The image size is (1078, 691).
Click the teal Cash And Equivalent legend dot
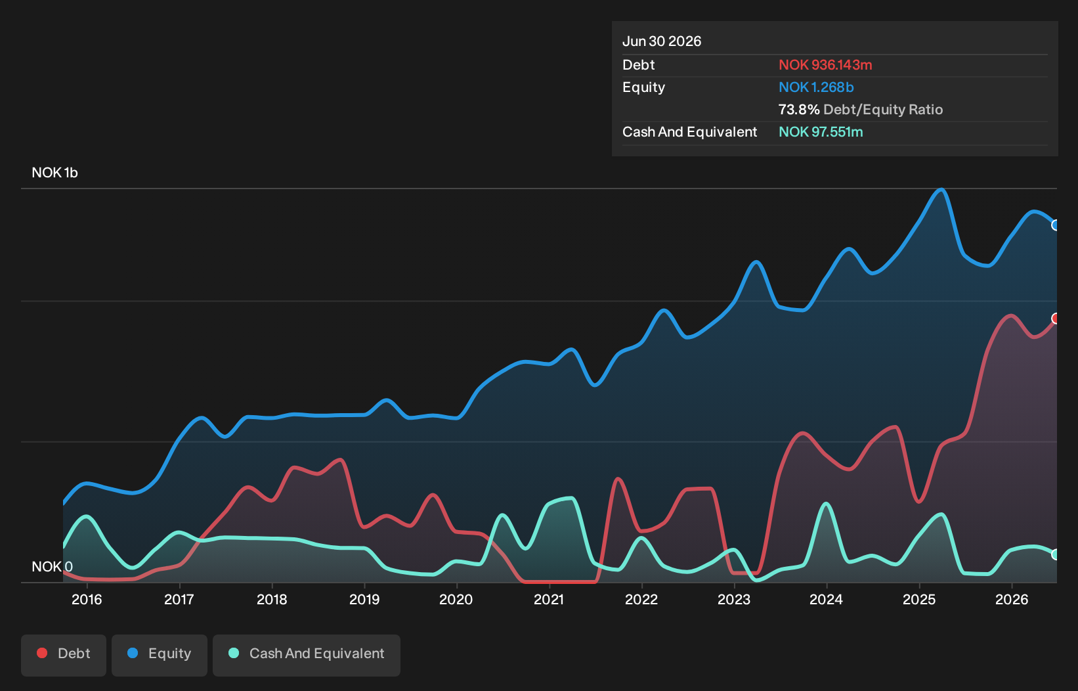pos(234,653)
